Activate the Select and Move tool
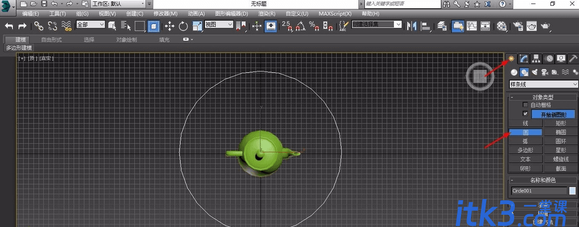579x227 pixels. [169, 26]
